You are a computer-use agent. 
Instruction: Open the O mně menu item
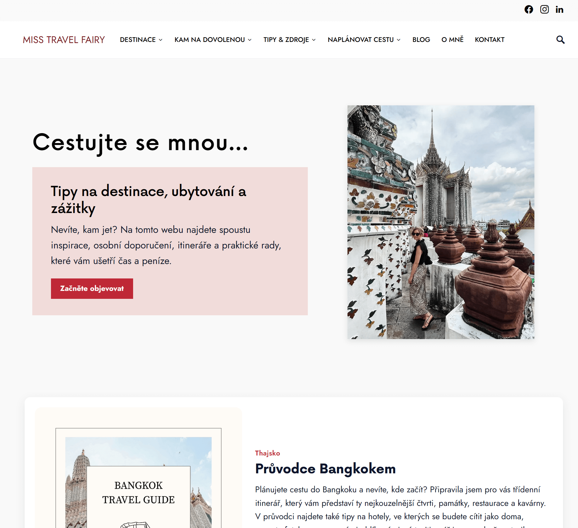pos(453,40)
